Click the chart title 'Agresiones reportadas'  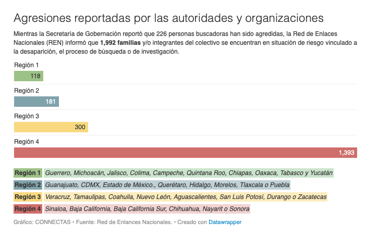click(168, 18)
